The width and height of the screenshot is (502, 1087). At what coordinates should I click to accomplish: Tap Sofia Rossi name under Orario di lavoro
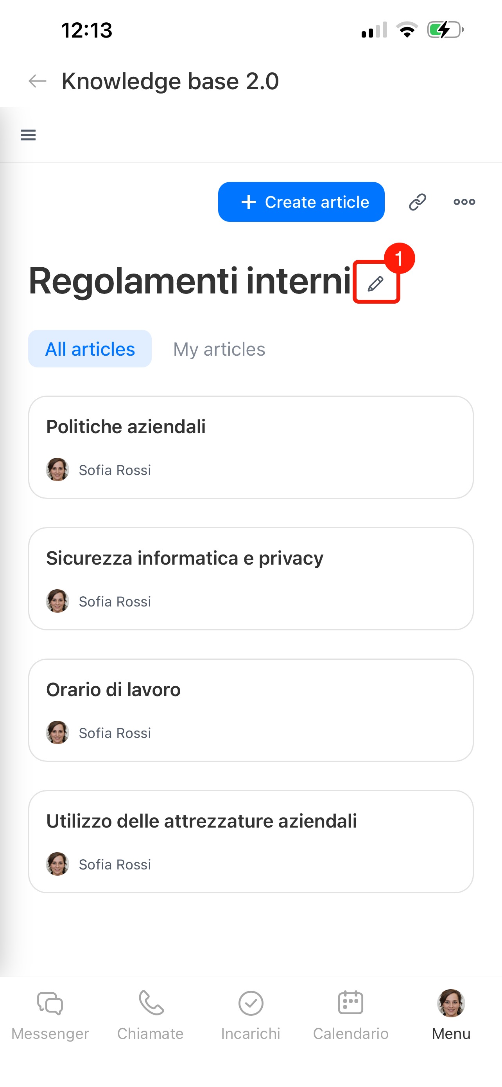pos(115,733)
